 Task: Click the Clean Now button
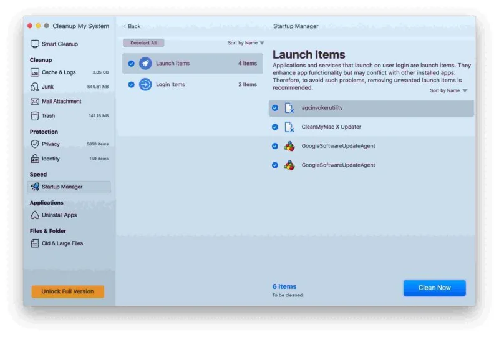tap(434, 288)
